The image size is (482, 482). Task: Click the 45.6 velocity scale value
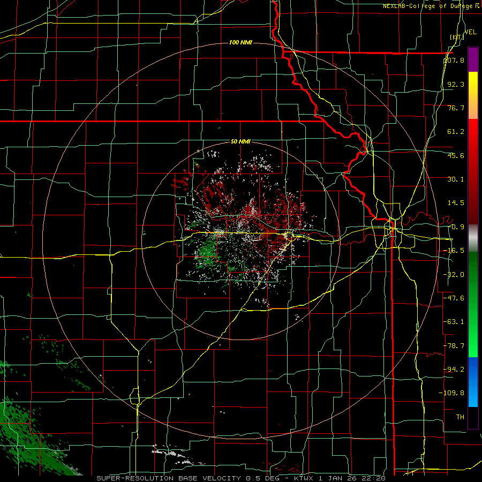(x=456, y=155)
